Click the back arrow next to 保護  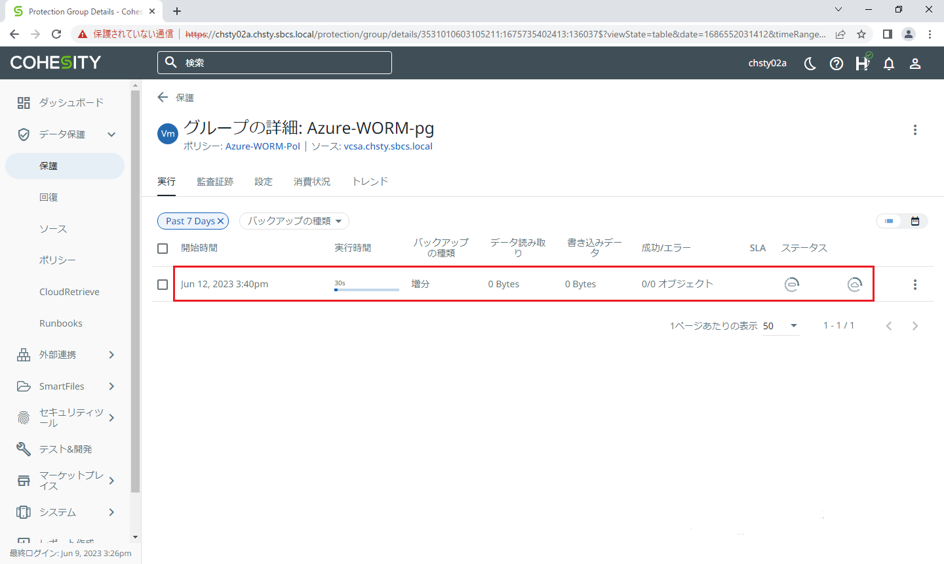click(x=163, y=97)
